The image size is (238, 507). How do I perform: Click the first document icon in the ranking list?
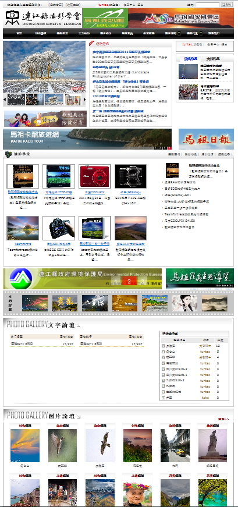(x=164, y=346)
